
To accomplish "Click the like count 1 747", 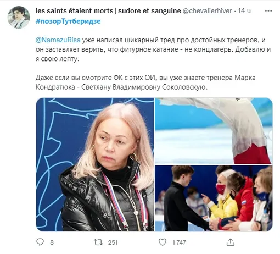I will point(179,242).
